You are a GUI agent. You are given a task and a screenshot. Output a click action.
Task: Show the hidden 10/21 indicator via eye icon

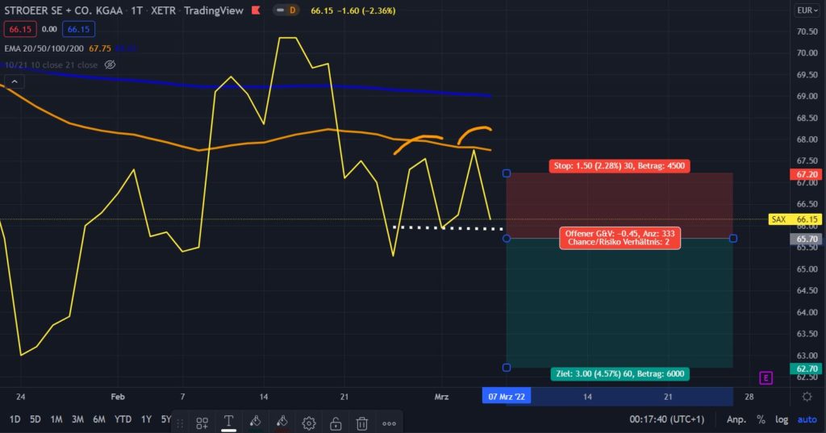point(110,65)
